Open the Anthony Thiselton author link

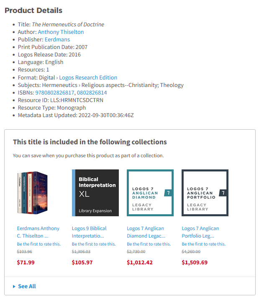(61, 32)
